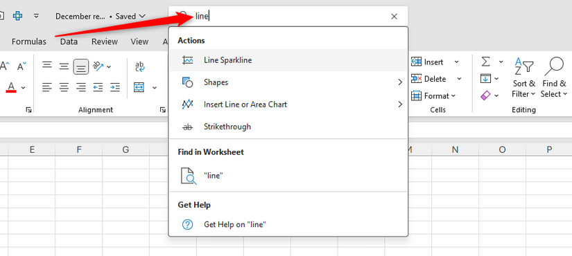Select column O header
The height and width of the screenshot is (256, 572).
[502, 149]
